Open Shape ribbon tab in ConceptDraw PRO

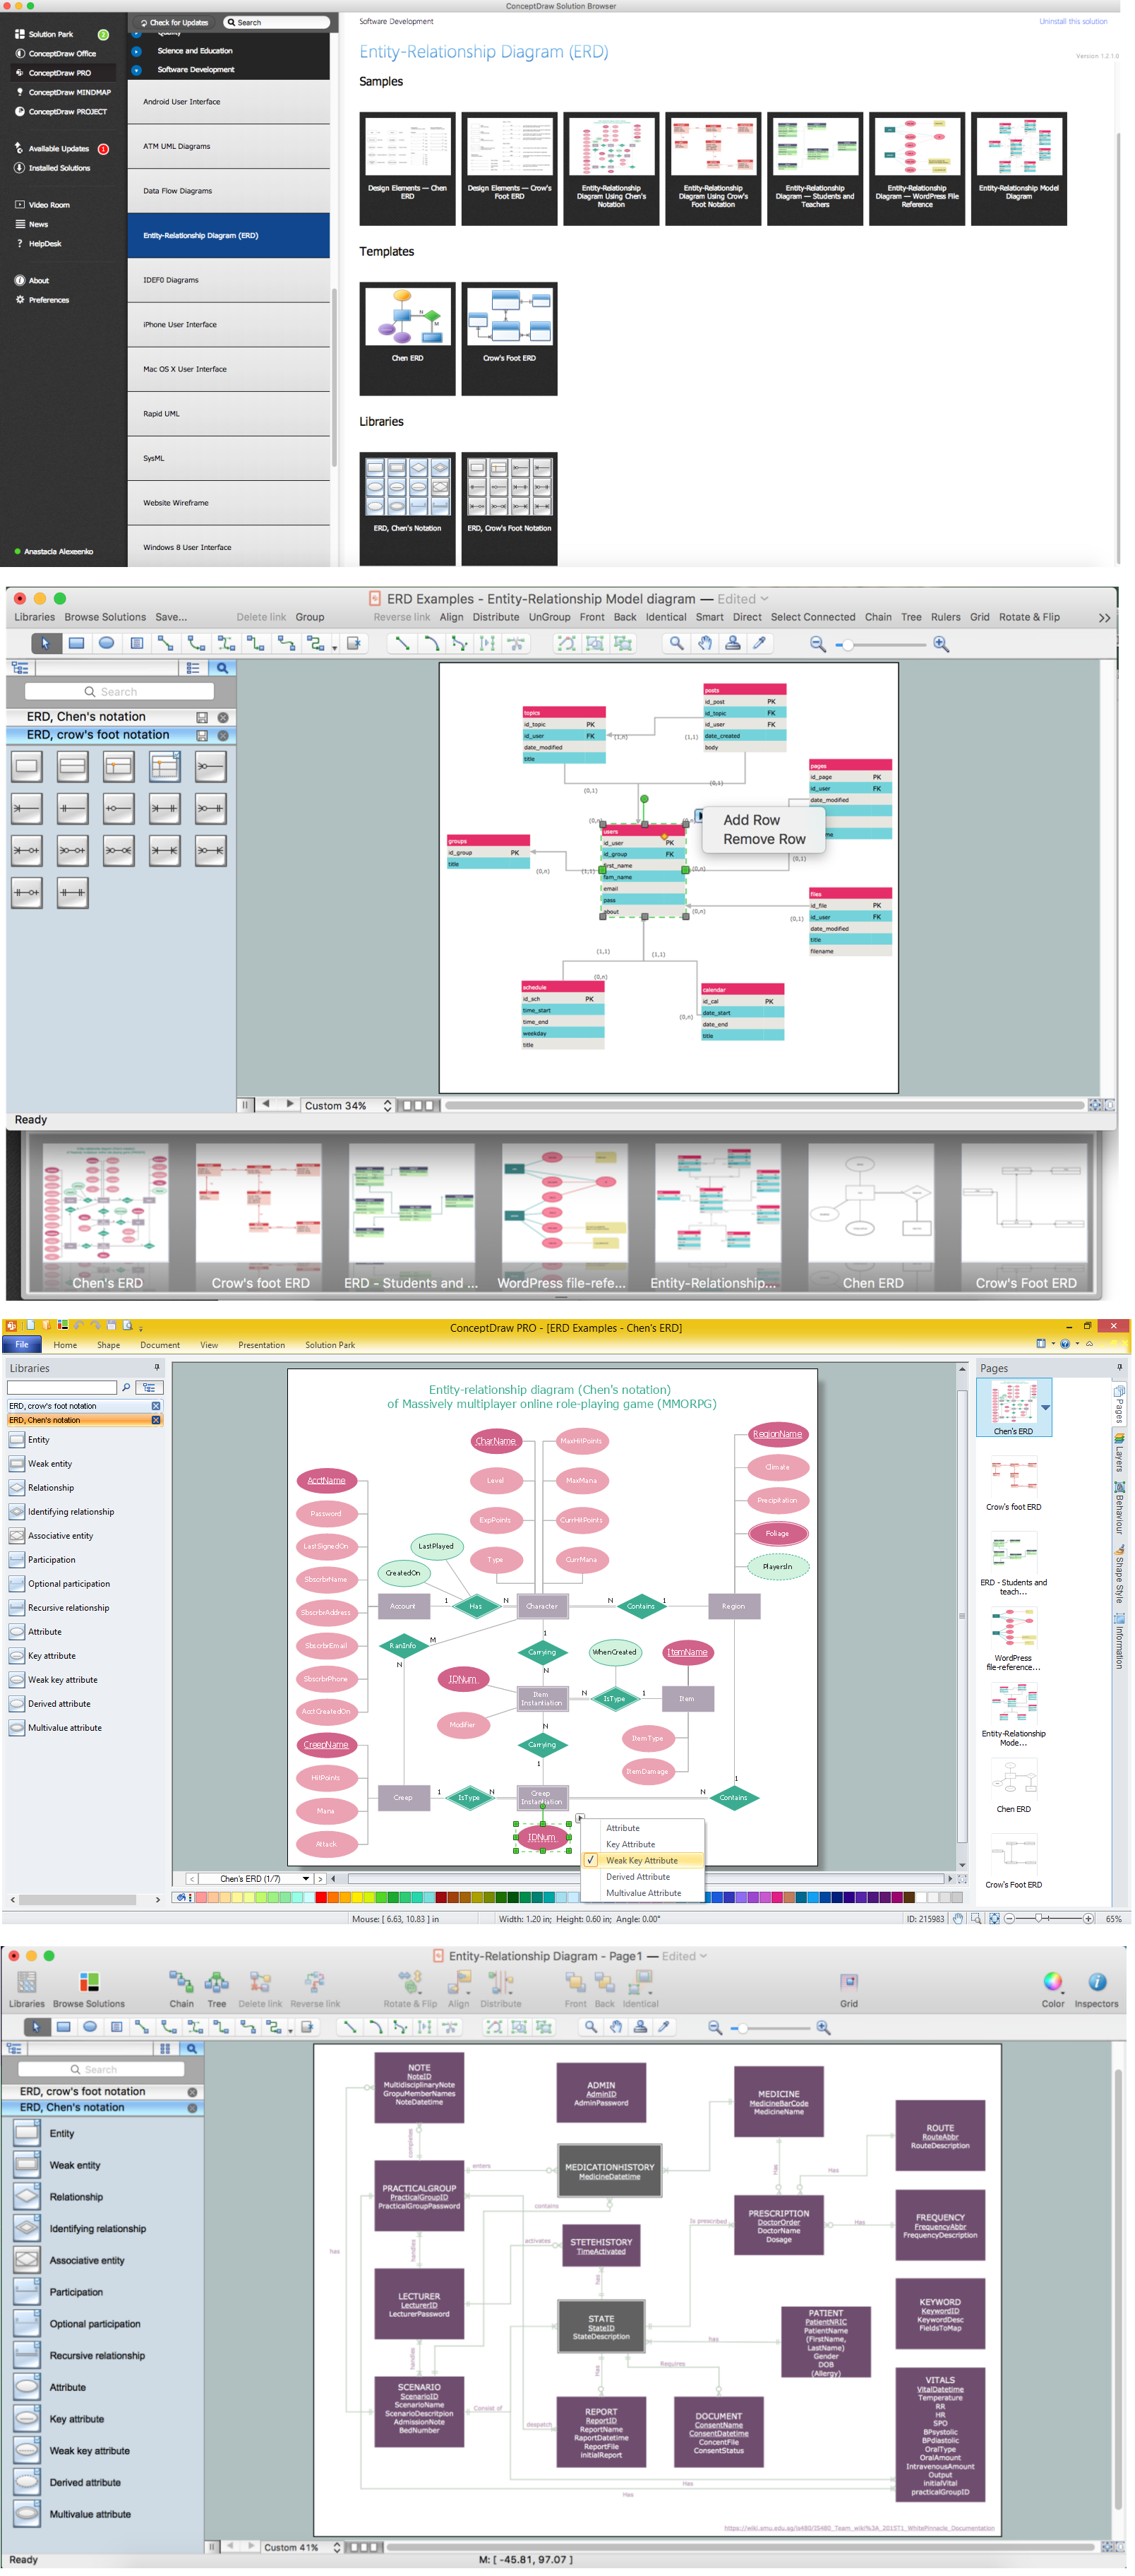coord(108,1345)
